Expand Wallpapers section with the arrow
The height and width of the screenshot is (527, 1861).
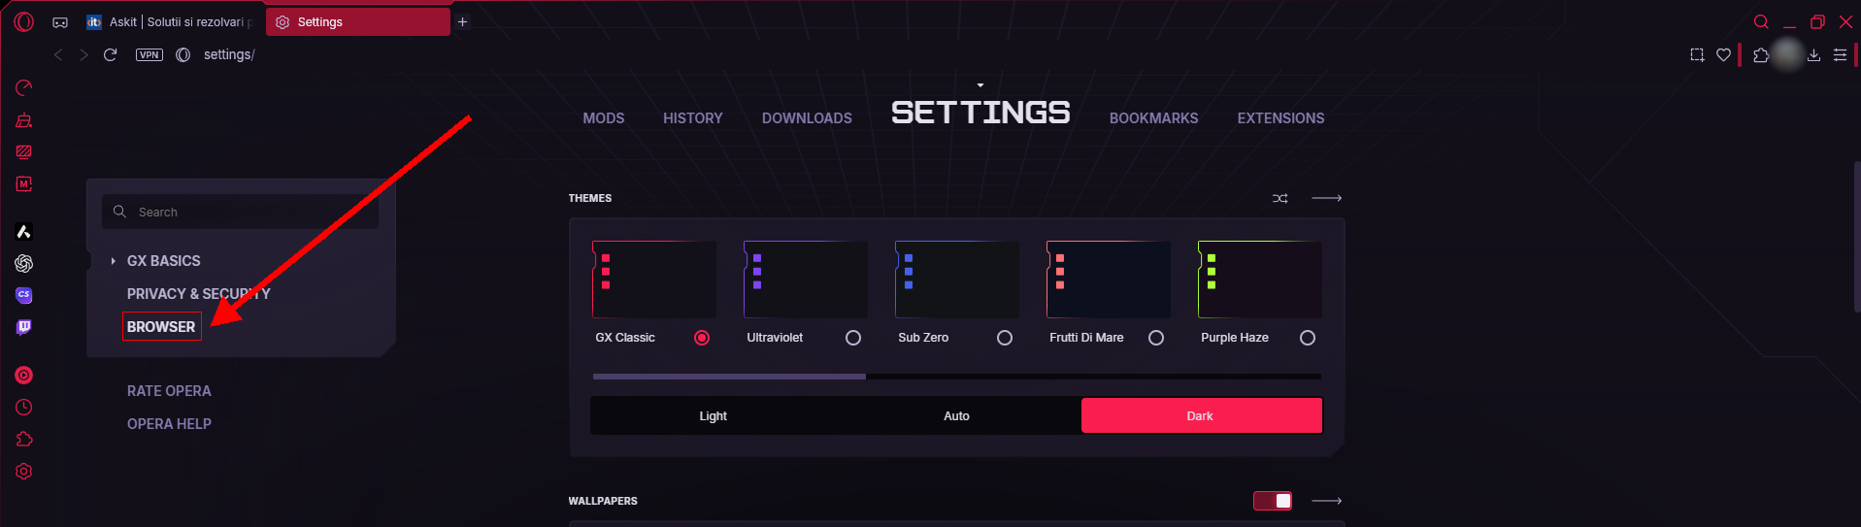1326,501
